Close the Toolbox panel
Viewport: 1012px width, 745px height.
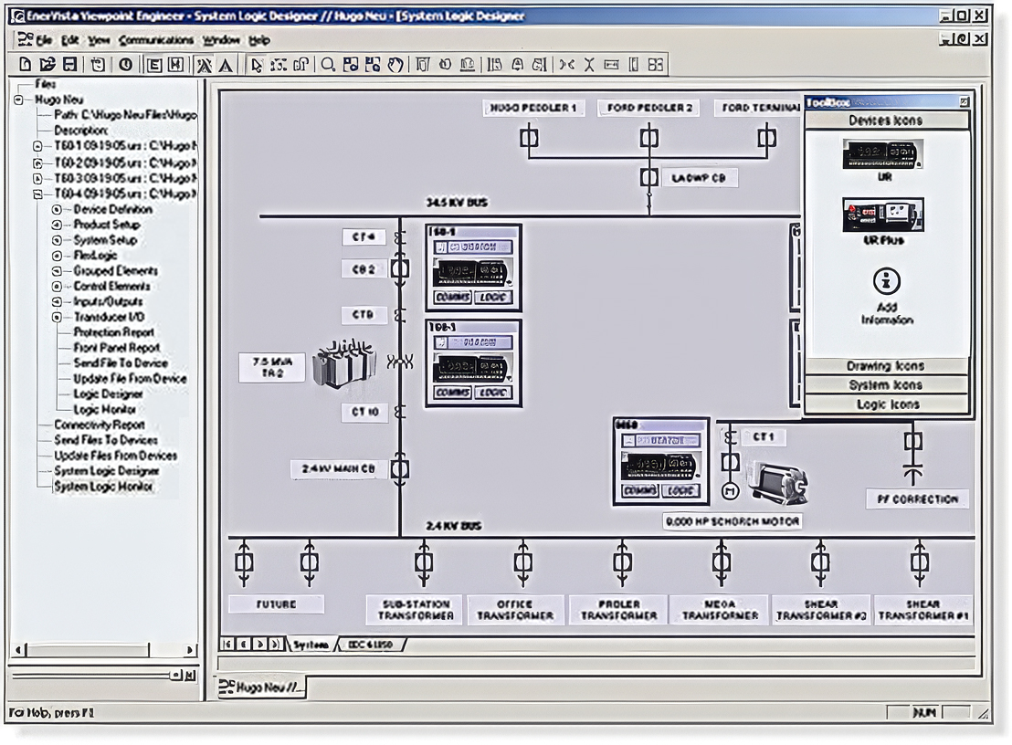(x=964, y=102)
